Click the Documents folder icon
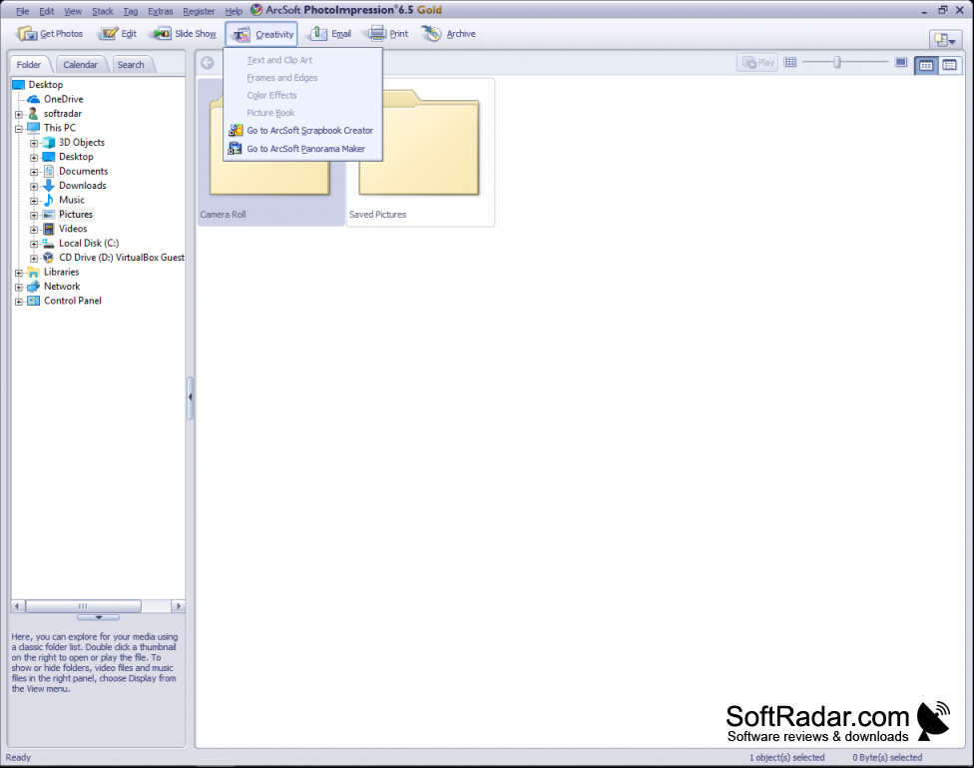This screenshot has height=768, width=974. (x=49, y=171)
